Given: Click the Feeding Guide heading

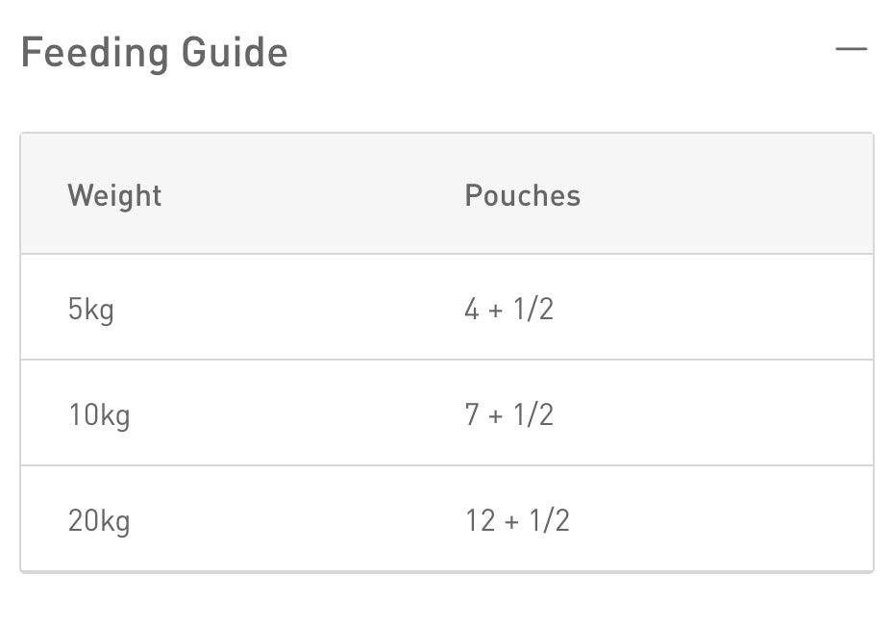Looking at the screenshot, I should [155, 52].
